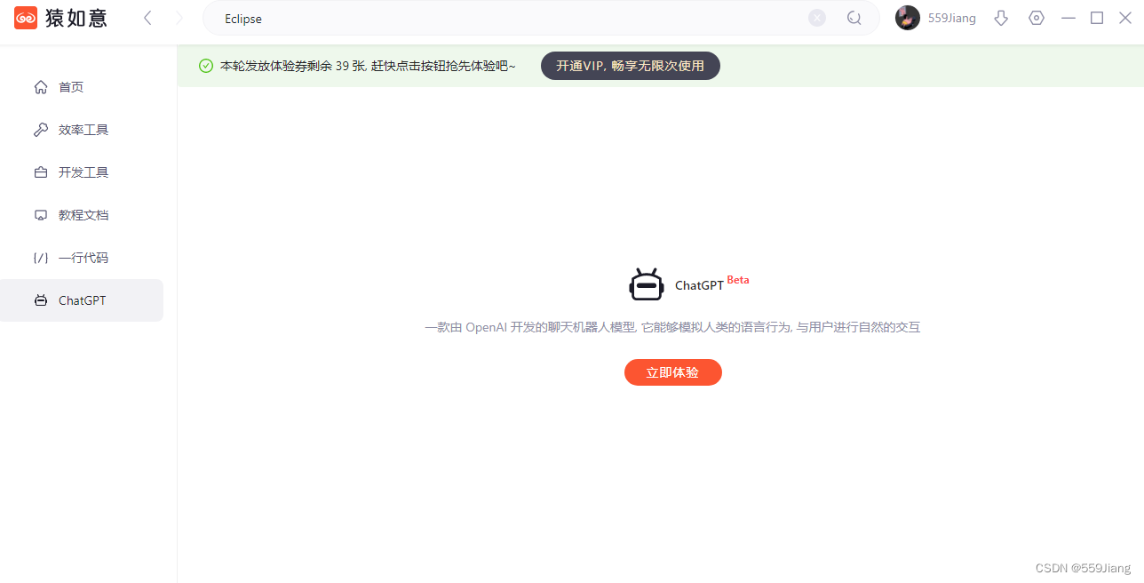
Task: Click the large ChatGPT robot logo
Action: click(647, 284)
